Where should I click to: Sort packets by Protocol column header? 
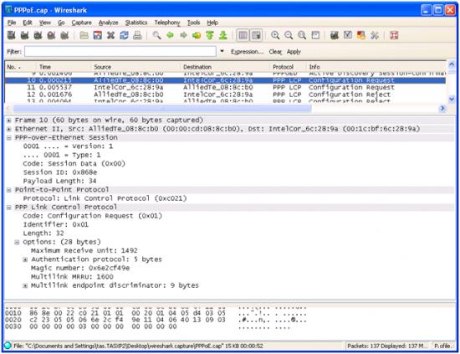(288, 67)
